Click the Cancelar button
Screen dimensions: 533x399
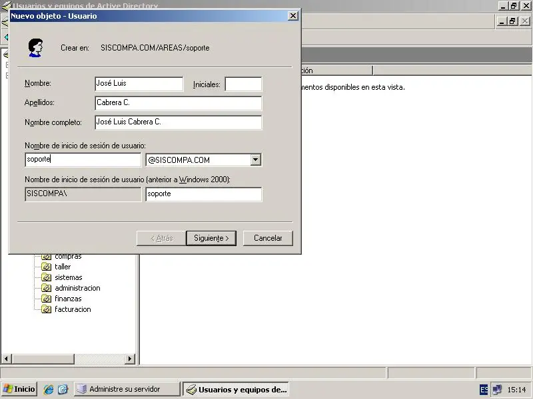[268, 238]
